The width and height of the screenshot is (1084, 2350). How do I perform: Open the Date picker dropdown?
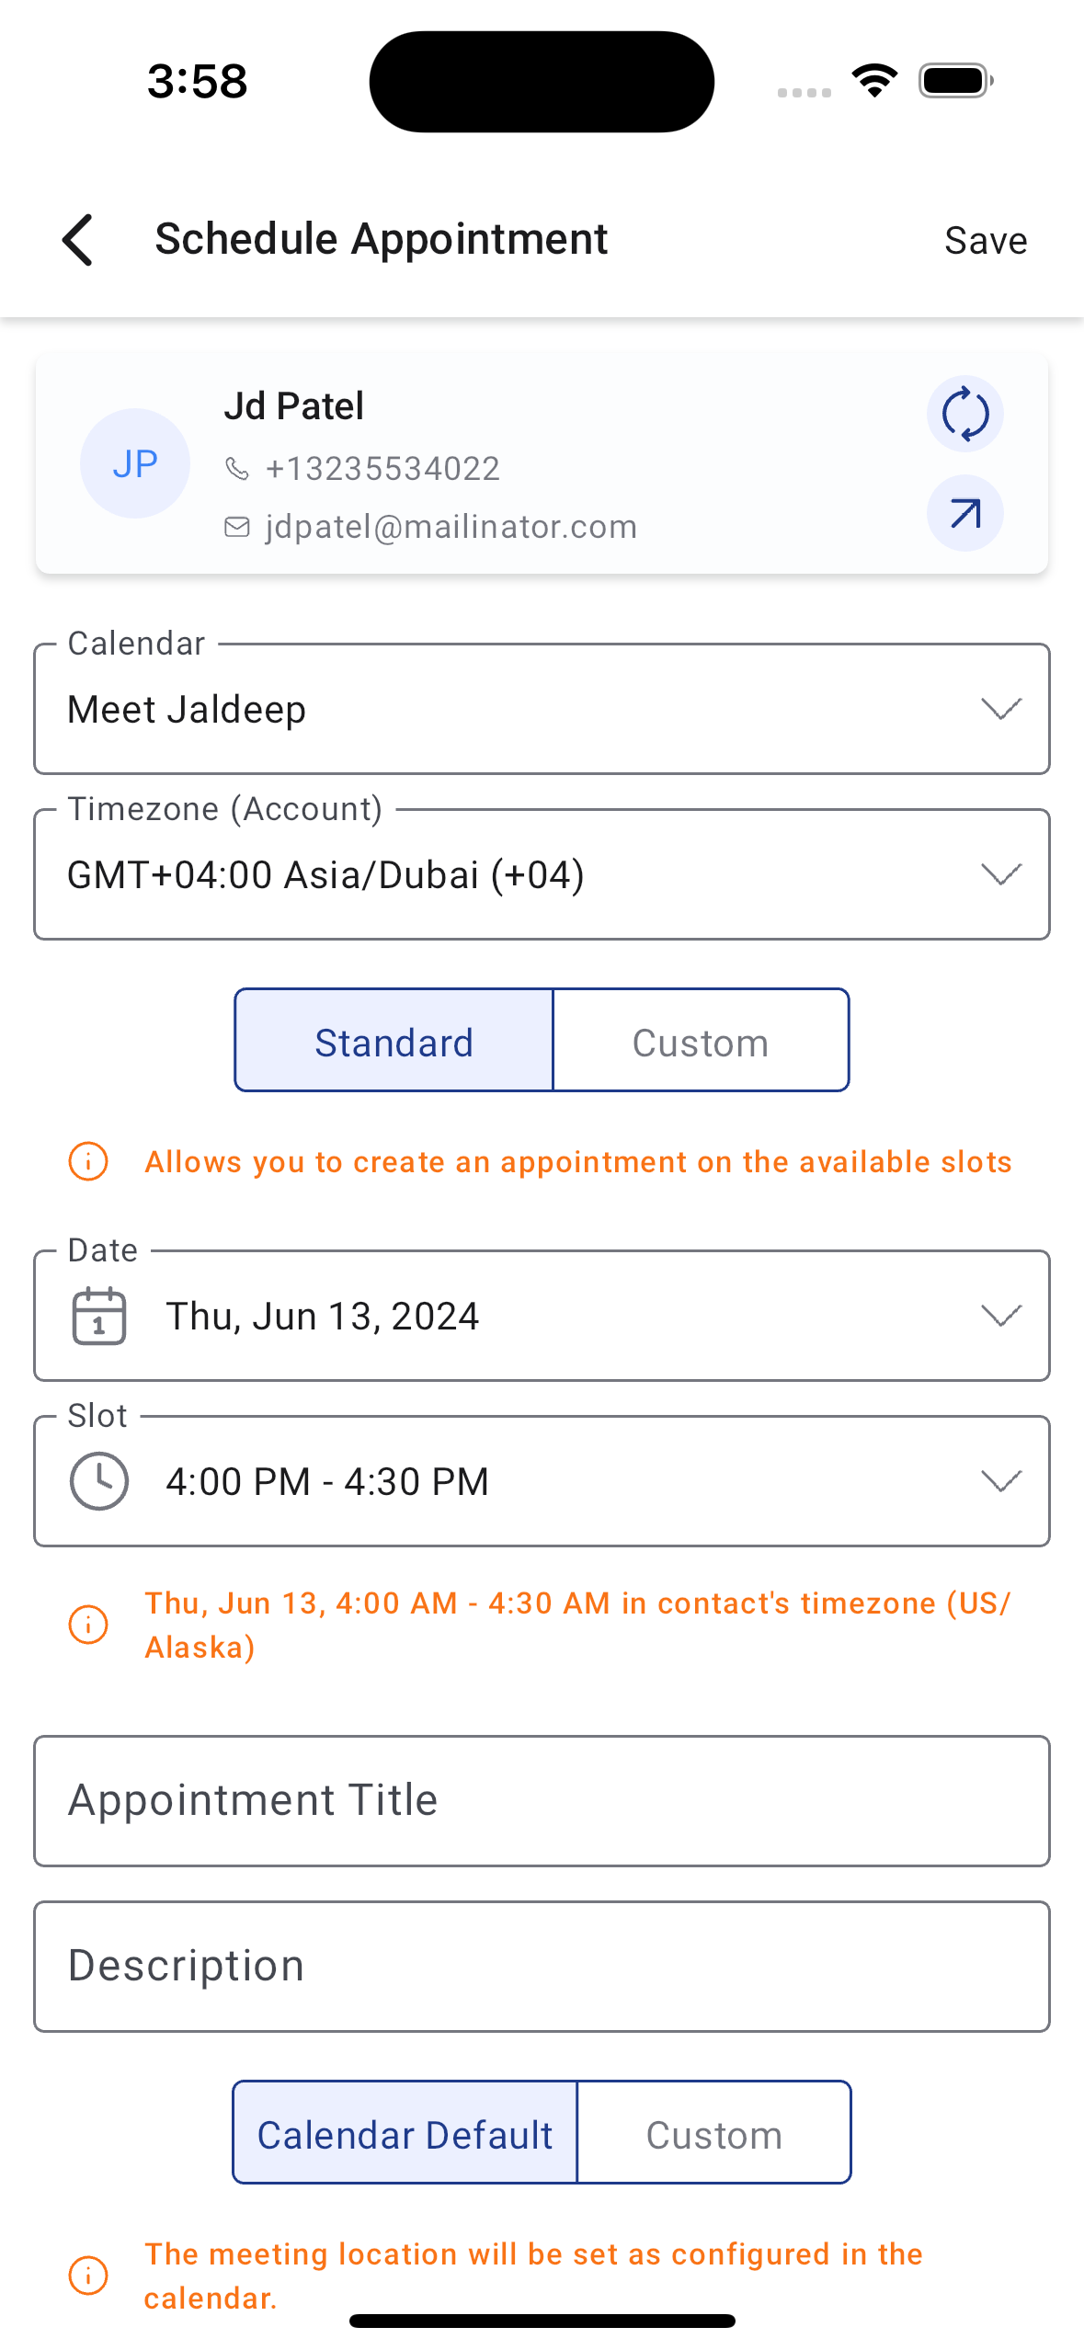click(542, 1316)
